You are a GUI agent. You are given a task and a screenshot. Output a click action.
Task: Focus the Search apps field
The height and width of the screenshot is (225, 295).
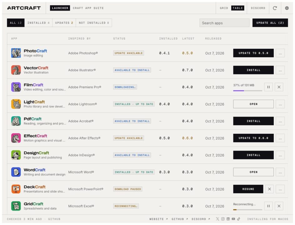(224, 23)
